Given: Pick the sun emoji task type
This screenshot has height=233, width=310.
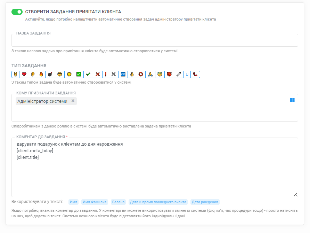Looking at the screenshot, I should point(69,74).
